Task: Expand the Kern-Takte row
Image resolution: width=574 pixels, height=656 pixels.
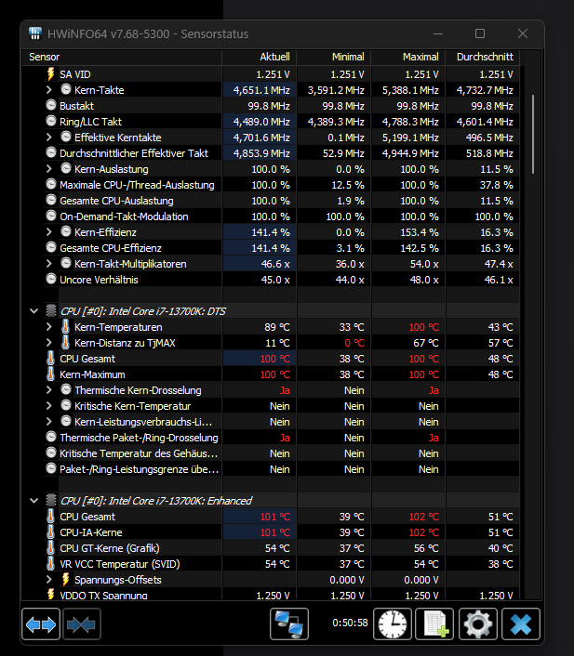Action: point(49,90)
